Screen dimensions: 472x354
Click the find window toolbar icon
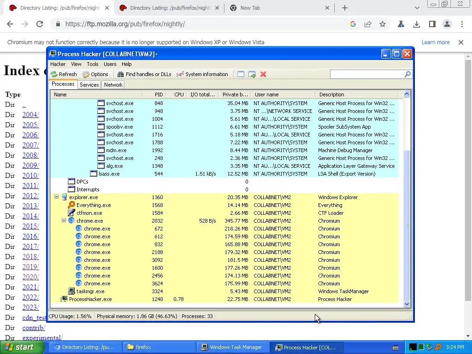pos(241,74)
